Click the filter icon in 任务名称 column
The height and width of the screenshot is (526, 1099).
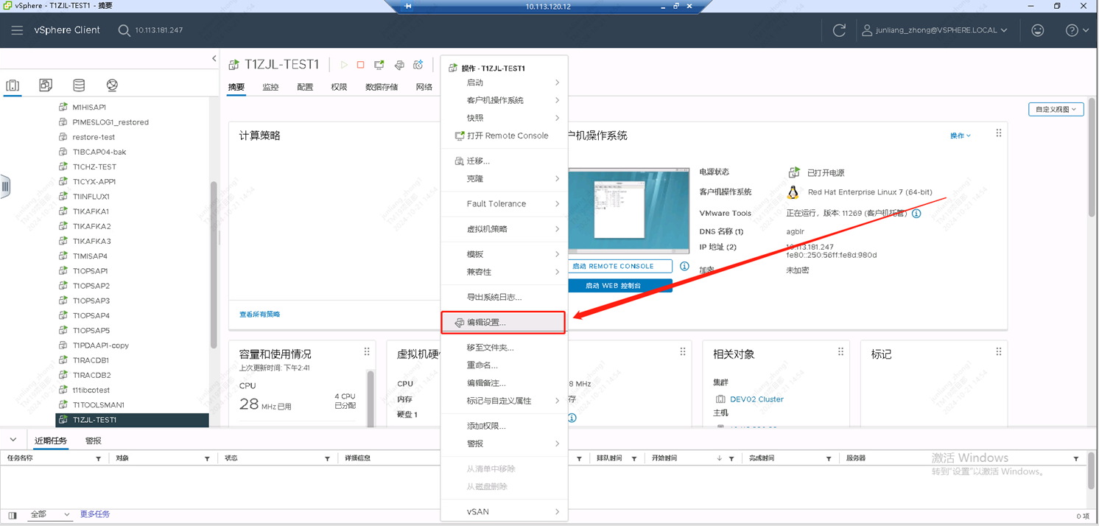[98, 459]
